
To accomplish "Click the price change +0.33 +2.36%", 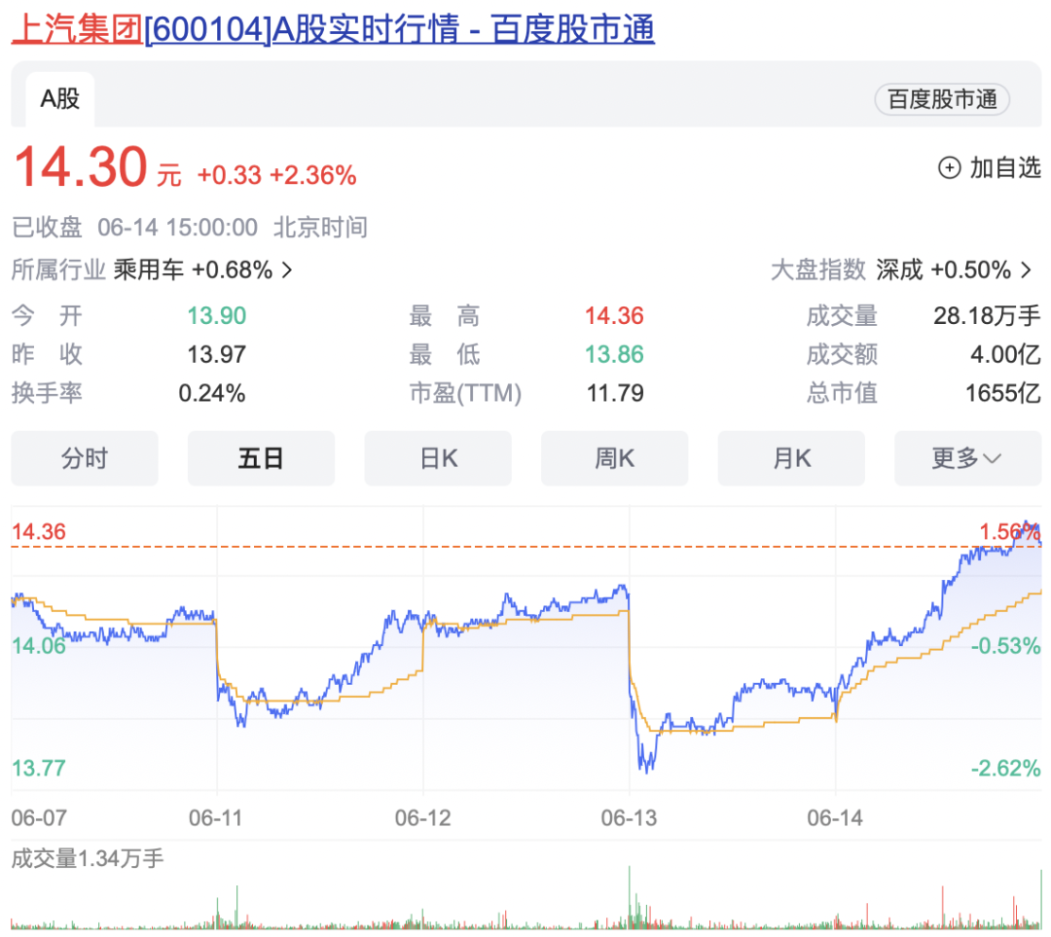I will [x=276, y=175].
